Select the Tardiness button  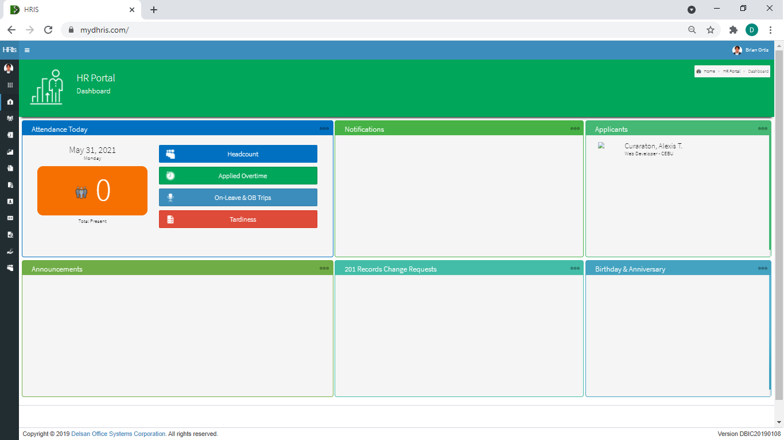[x=238, y=219]
